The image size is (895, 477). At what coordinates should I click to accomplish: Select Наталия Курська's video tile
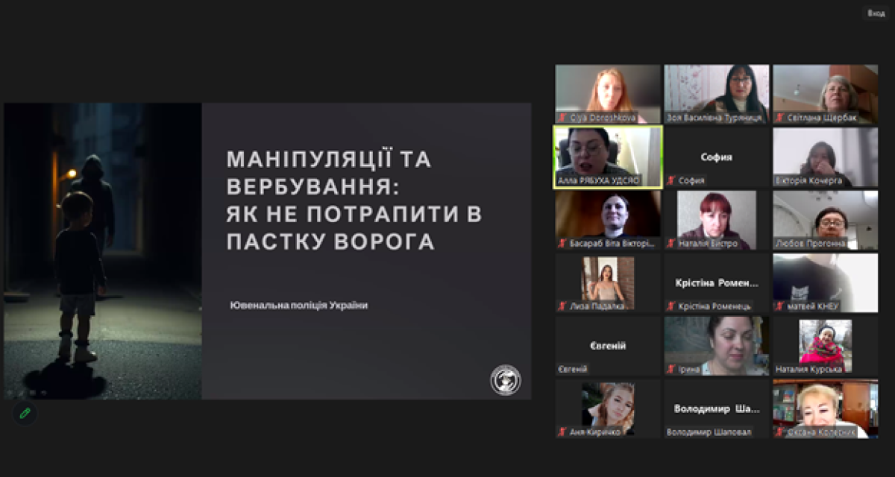pos(825,344)
